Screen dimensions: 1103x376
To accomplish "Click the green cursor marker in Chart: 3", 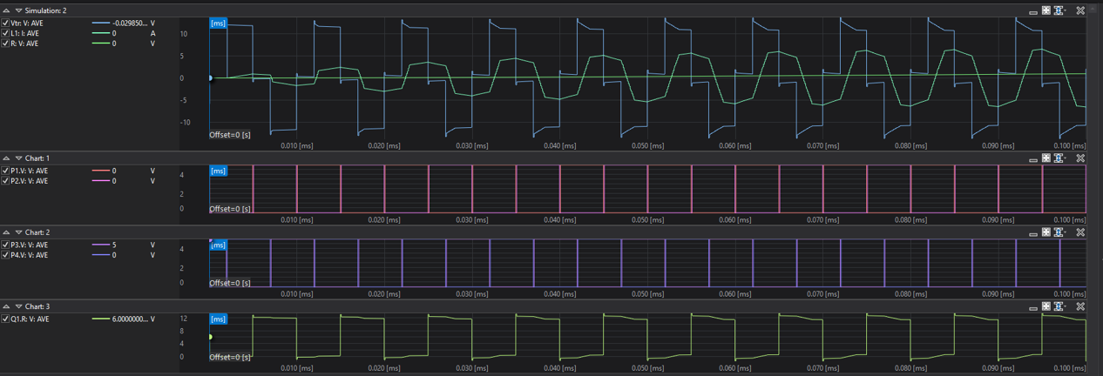I will coord(210,337).
